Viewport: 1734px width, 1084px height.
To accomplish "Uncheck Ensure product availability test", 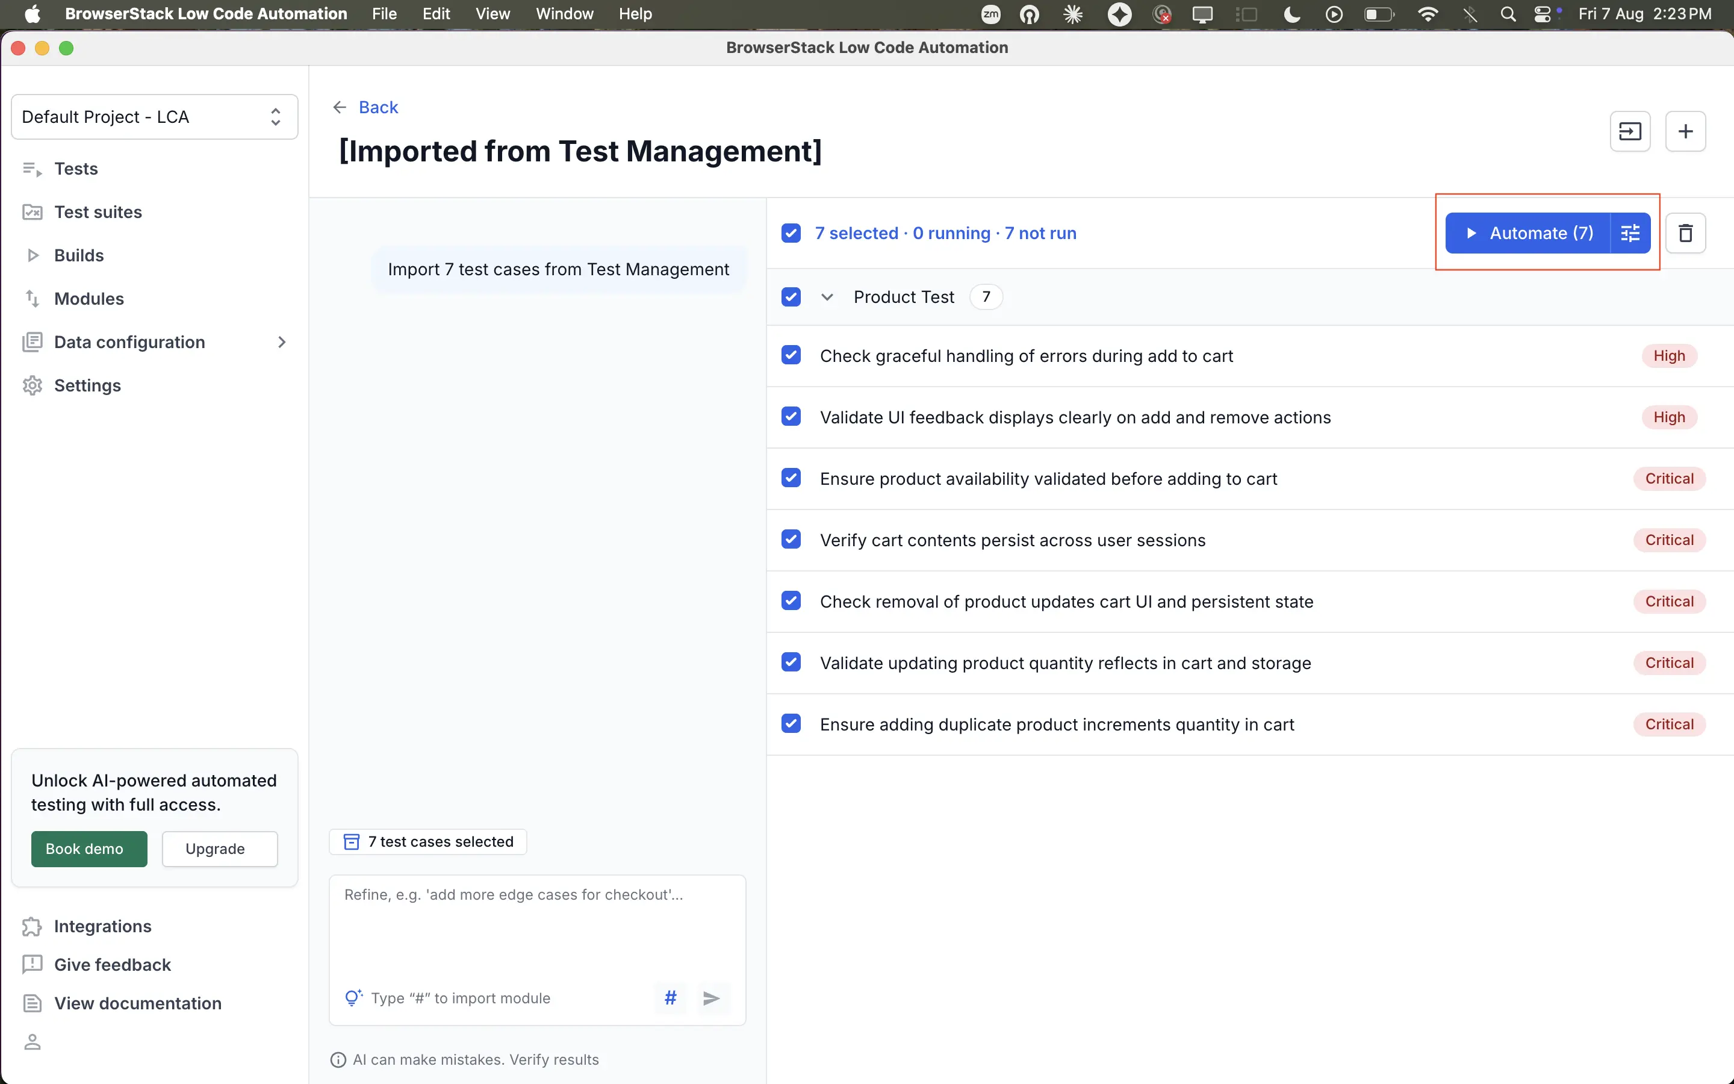I will (791, 478).
